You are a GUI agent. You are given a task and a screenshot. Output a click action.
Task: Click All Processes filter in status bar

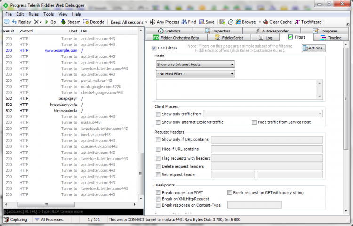[x=49, y=220]
